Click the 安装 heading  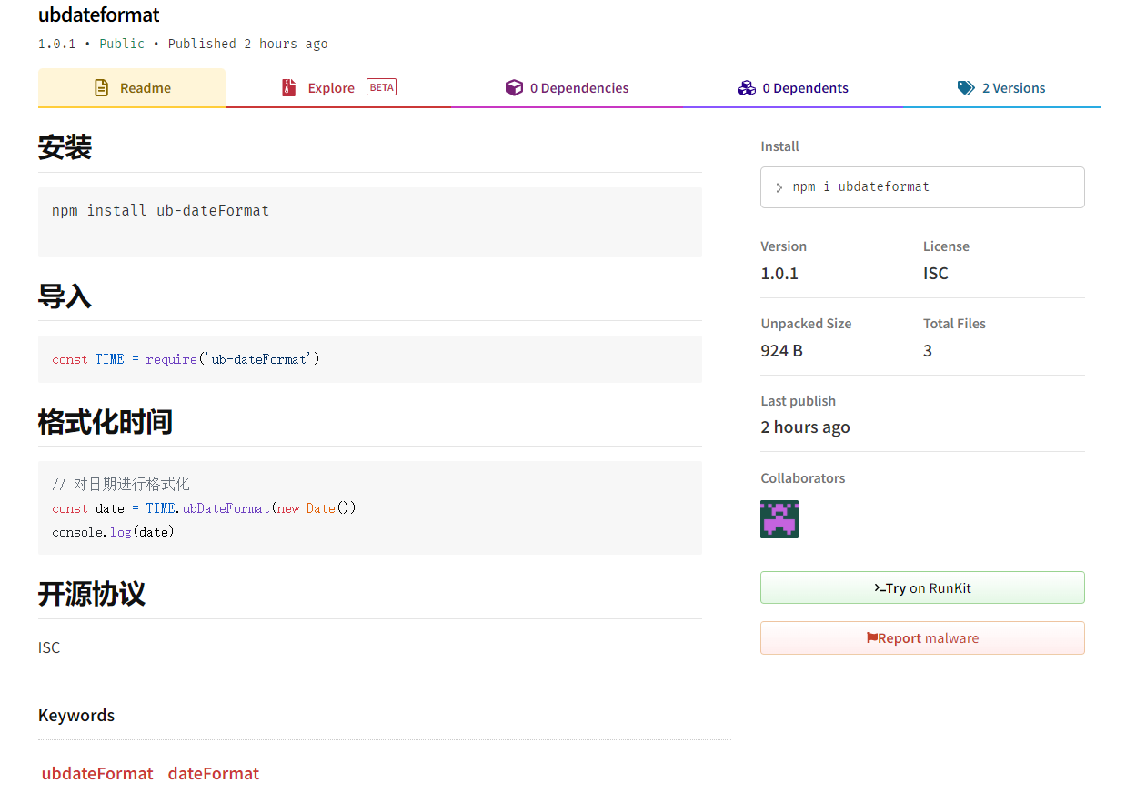65,147
